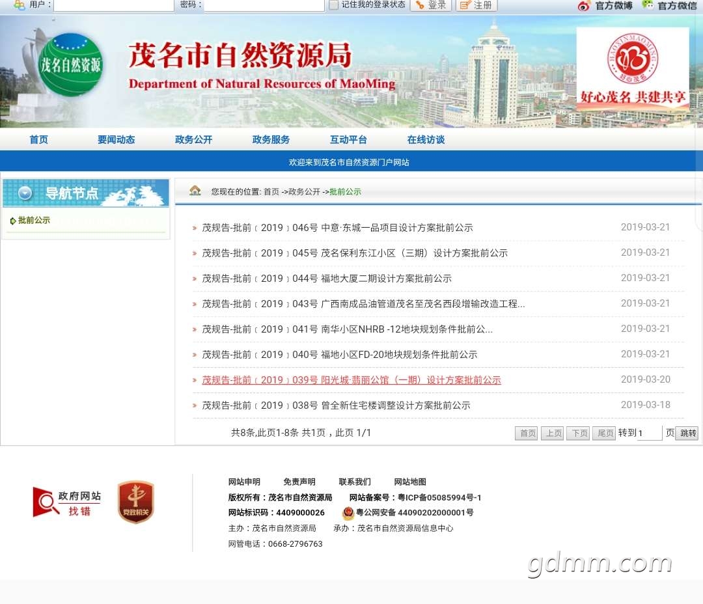Click the 政府网站找错 icon
Viewport: 703px width, 604px height.
point(67,502)
